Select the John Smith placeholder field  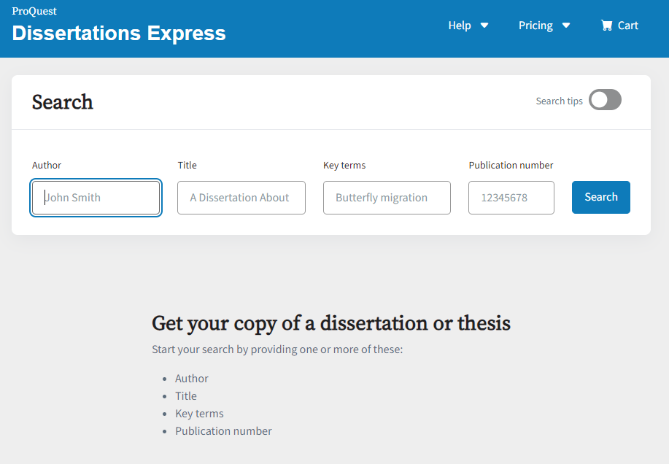(x=96, y=197)
